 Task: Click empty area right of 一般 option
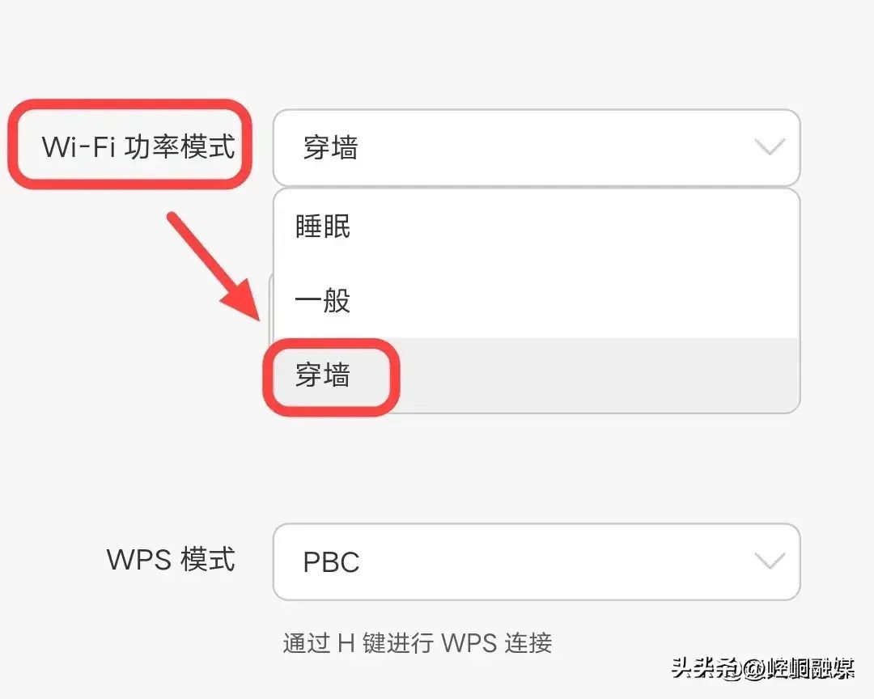click(574, 300)
